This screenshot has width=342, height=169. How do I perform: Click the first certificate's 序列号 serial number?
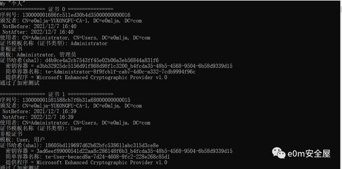76,15
